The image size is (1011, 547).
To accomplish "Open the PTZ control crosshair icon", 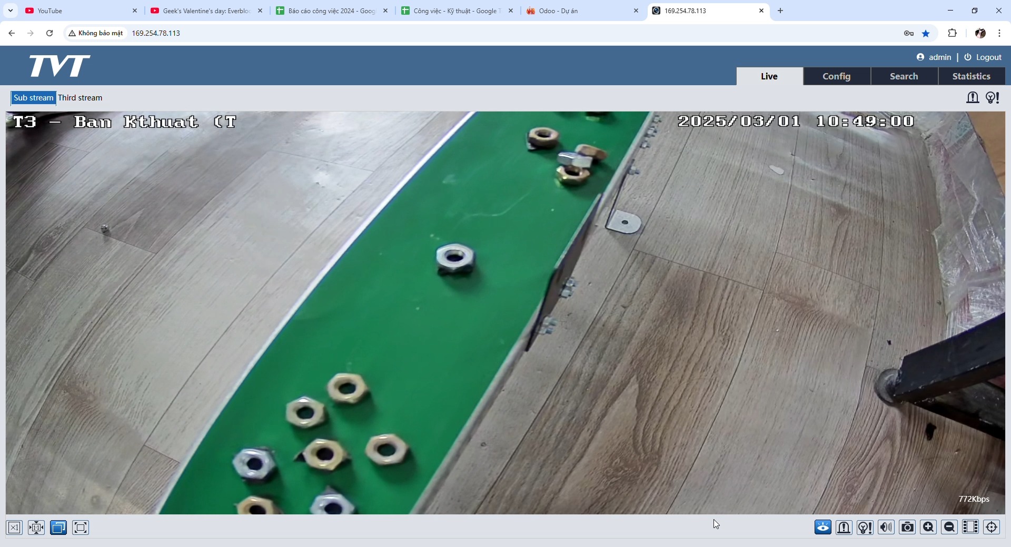I will (992, 528).
